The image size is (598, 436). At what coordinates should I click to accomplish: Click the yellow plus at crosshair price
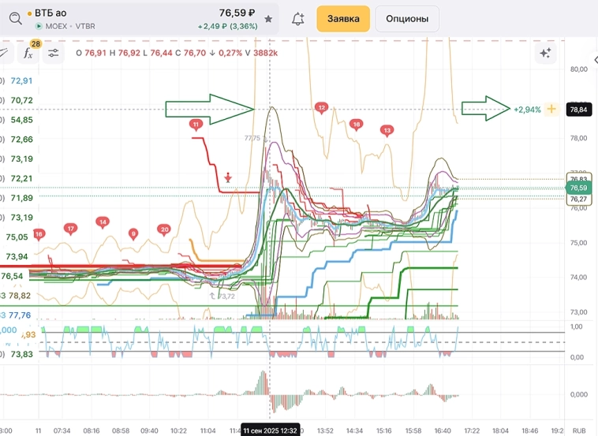pos(551,110)
